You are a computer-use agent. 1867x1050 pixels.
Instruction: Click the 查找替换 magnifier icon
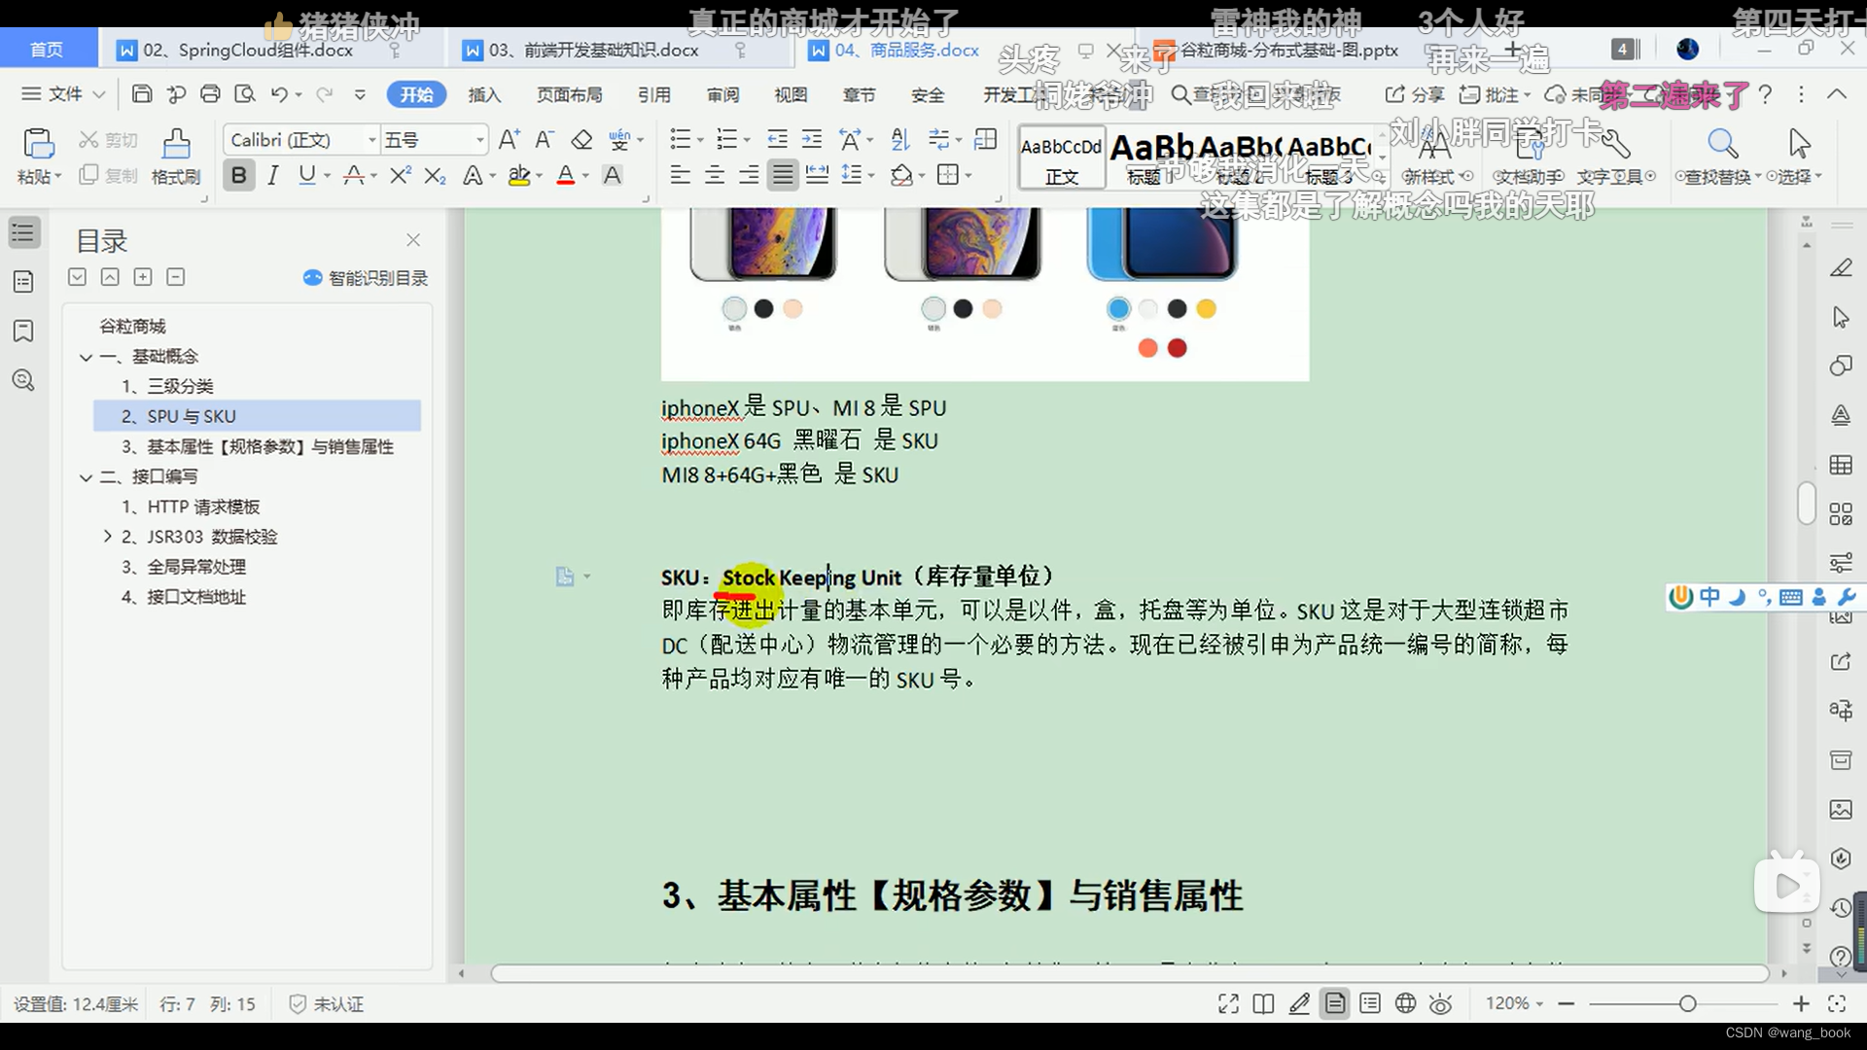1722,143
